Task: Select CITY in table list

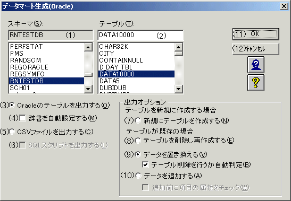Action: click(136, 54)
